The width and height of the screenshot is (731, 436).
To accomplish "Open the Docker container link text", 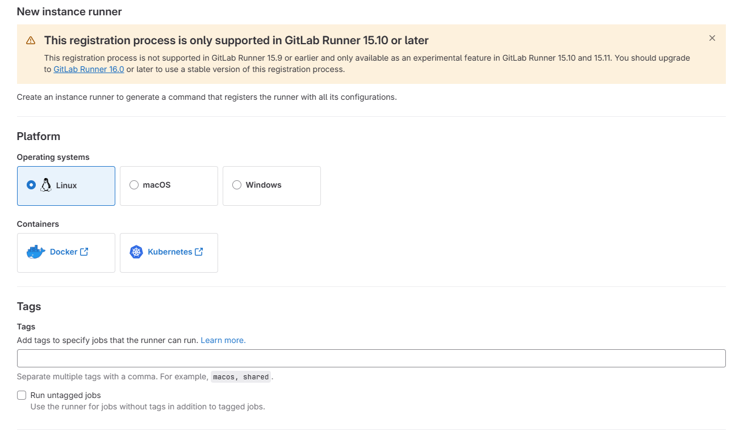I will [x=64, y=252].
